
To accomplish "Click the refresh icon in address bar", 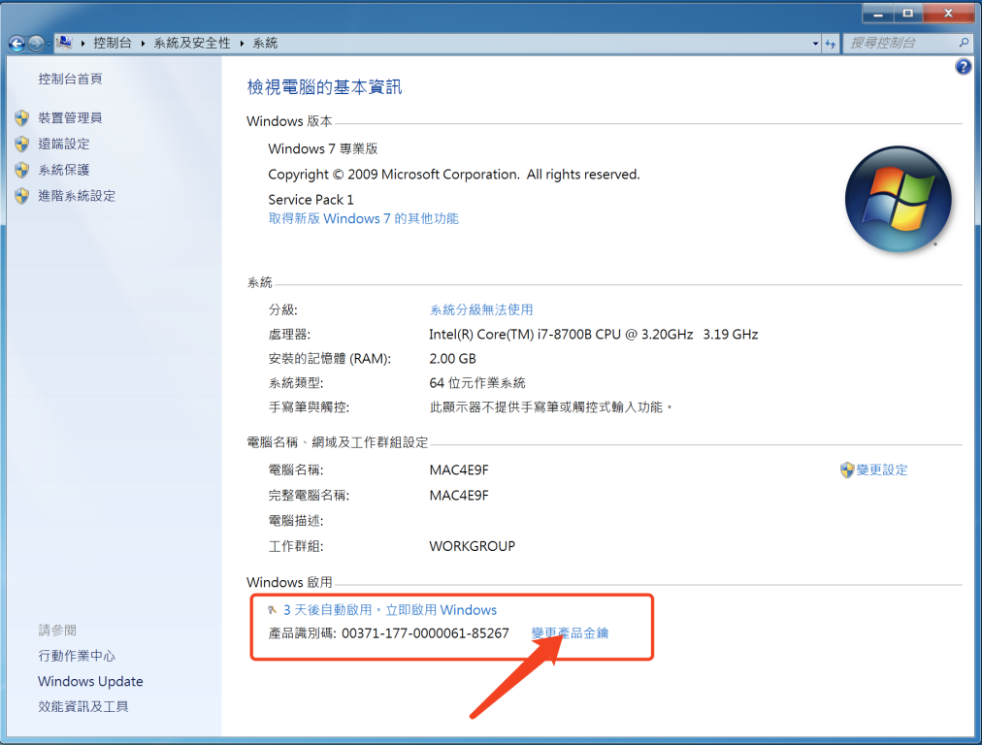I will point(830,44).
